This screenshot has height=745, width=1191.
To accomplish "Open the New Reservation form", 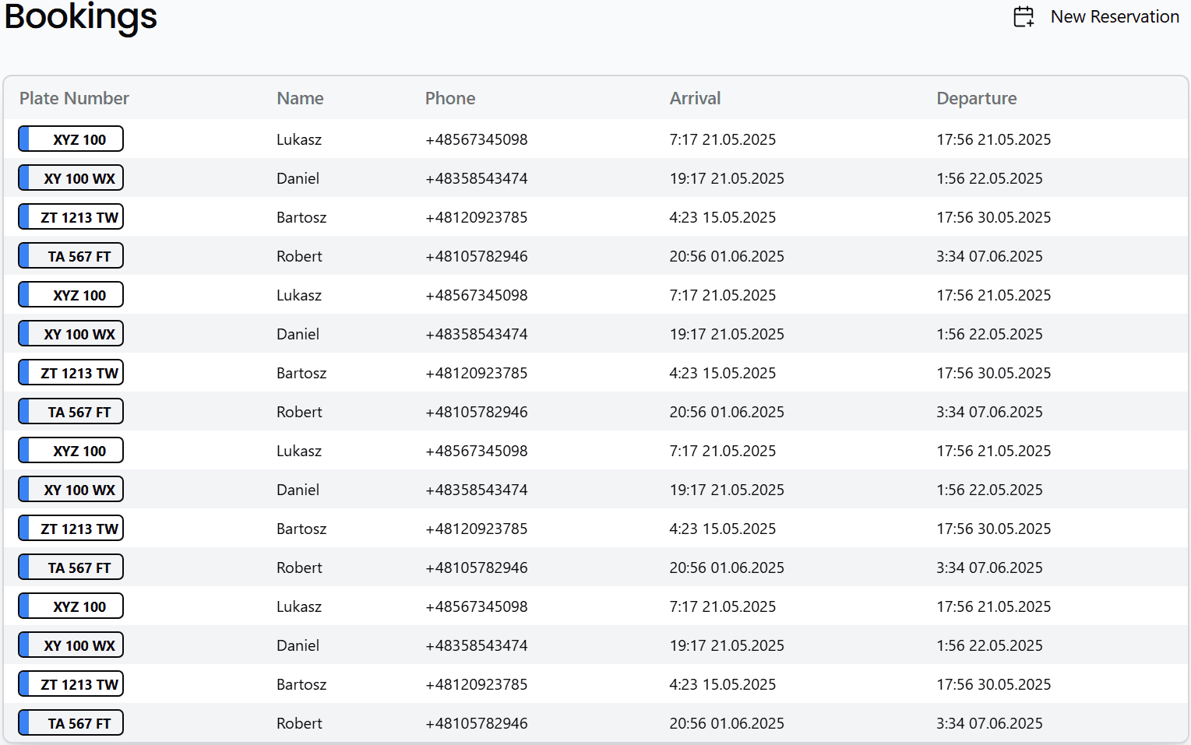I will (x=1114, y=16).
